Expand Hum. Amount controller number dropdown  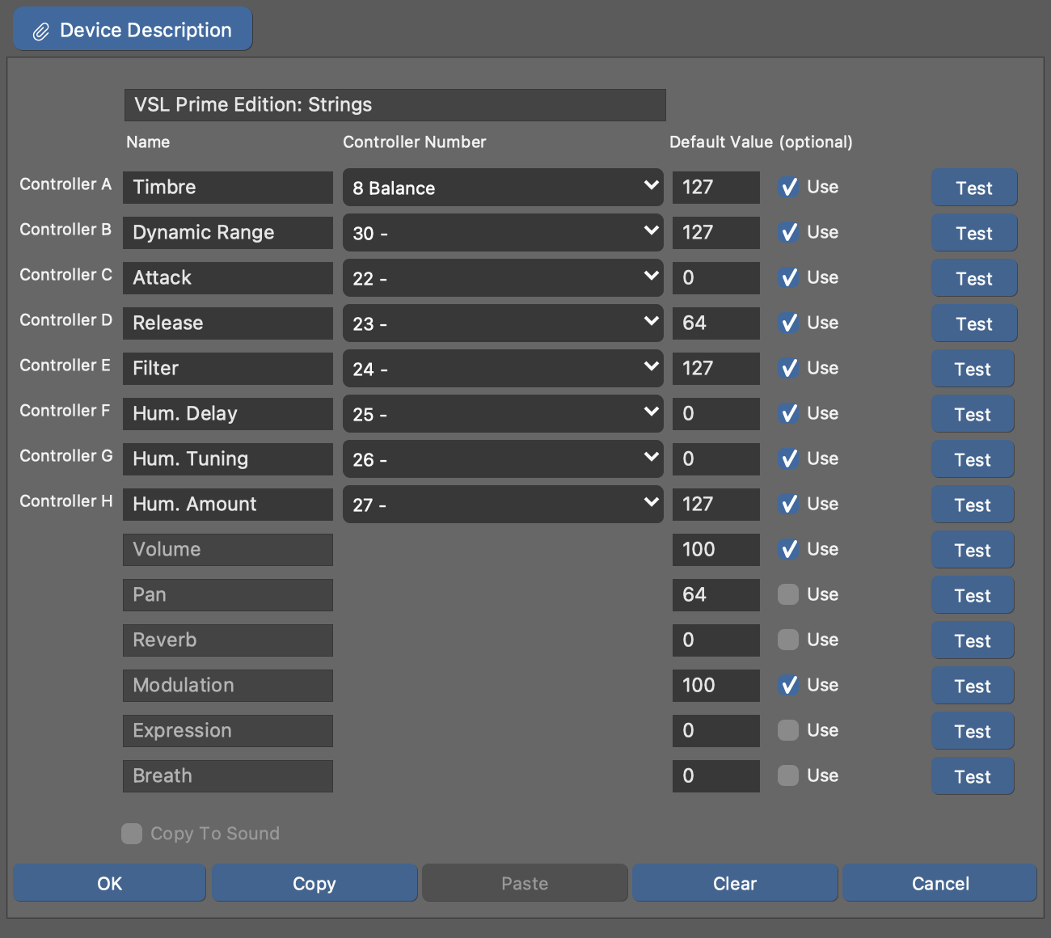[x=502, y=505]
